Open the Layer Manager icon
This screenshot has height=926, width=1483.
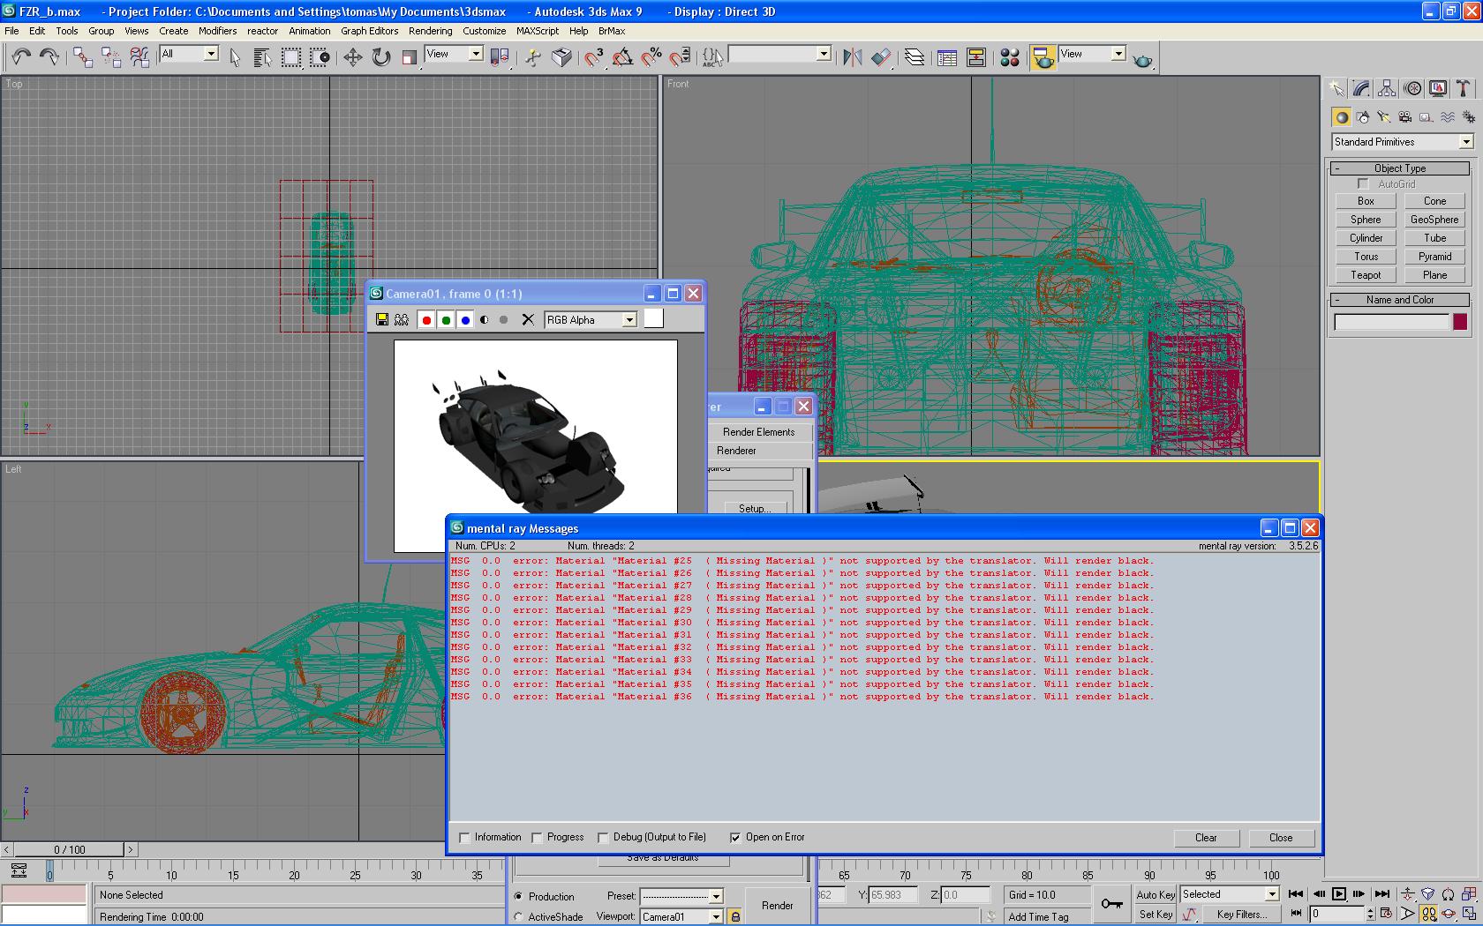pyautogui.click(x=915, y=57)
